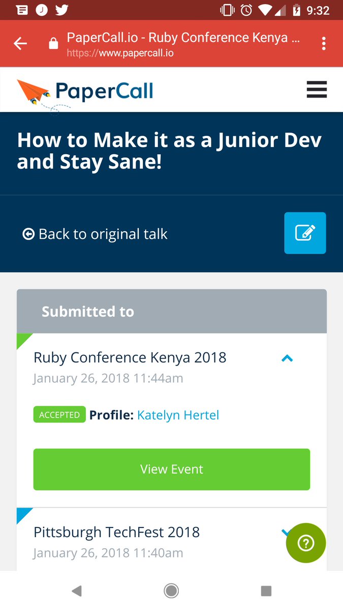Click the blue edit talk button
The width and height of the screenshot is (343, 611).
coord(305,233)
